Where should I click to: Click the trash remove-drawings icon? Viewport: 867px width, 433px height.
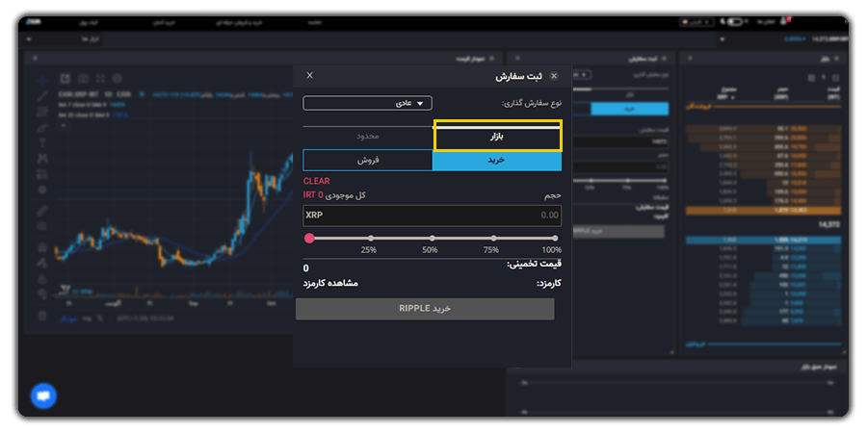42,316
